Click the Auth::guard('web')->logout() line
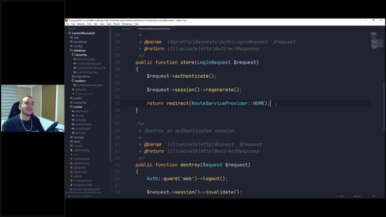 tap(187, 178)
